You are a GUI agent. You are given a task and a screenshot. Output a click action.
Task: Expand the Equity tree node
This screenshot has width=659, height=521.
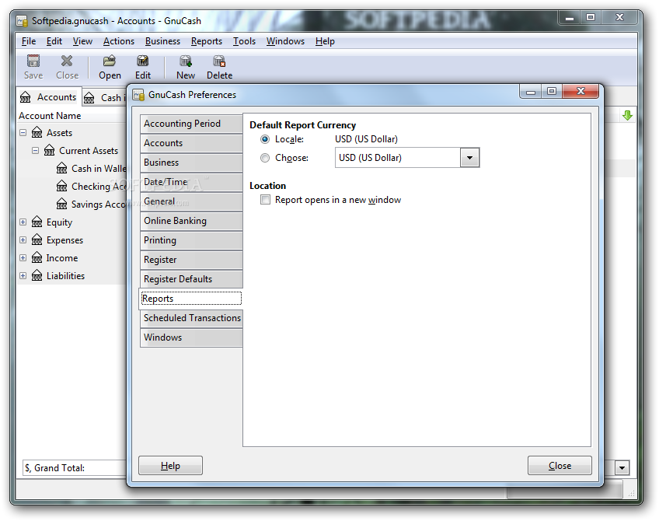(23, 222)
